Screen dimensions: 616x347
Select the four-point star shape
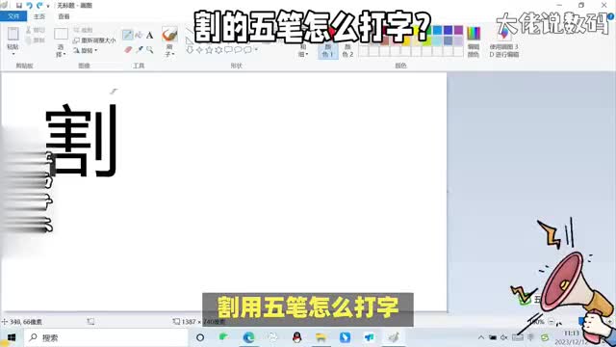point(199,50)
